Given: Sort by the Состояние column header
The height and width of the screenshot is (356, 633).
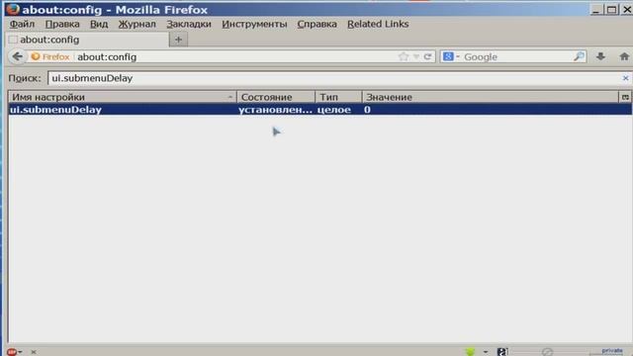Looking at the screenshot, I should pos(276,97).
